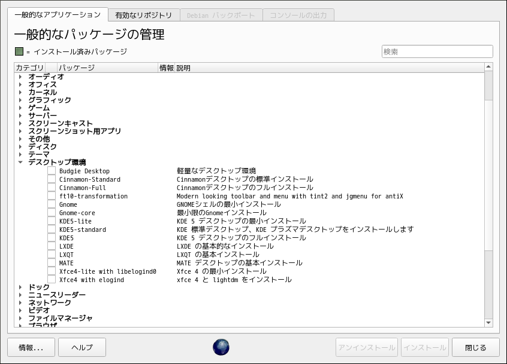The height and width of the screenshot is (364, 507).
Task: Mark the KDE5-standard checkbox
Action: [52, 230]
